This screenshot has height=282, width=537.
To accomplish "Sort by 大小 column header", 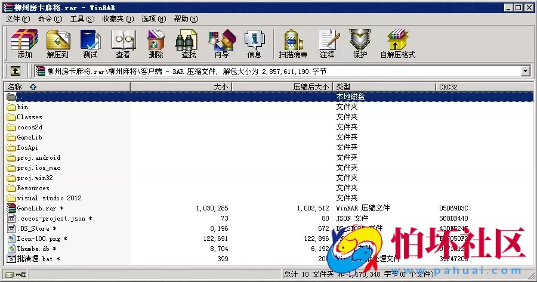I will (181, 87).
